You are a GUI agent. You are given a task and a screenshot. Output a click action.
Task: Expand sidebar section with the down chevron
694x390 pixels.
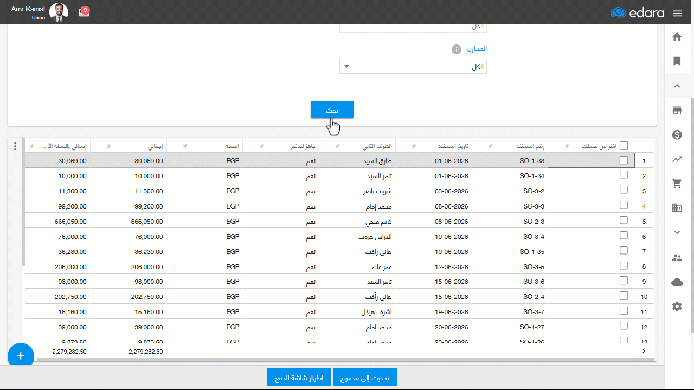[x=677, y=232]
